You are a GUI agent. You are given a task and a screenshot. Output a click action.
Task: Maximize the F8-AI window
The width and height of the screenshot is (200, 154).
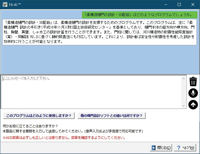point(179,5)
